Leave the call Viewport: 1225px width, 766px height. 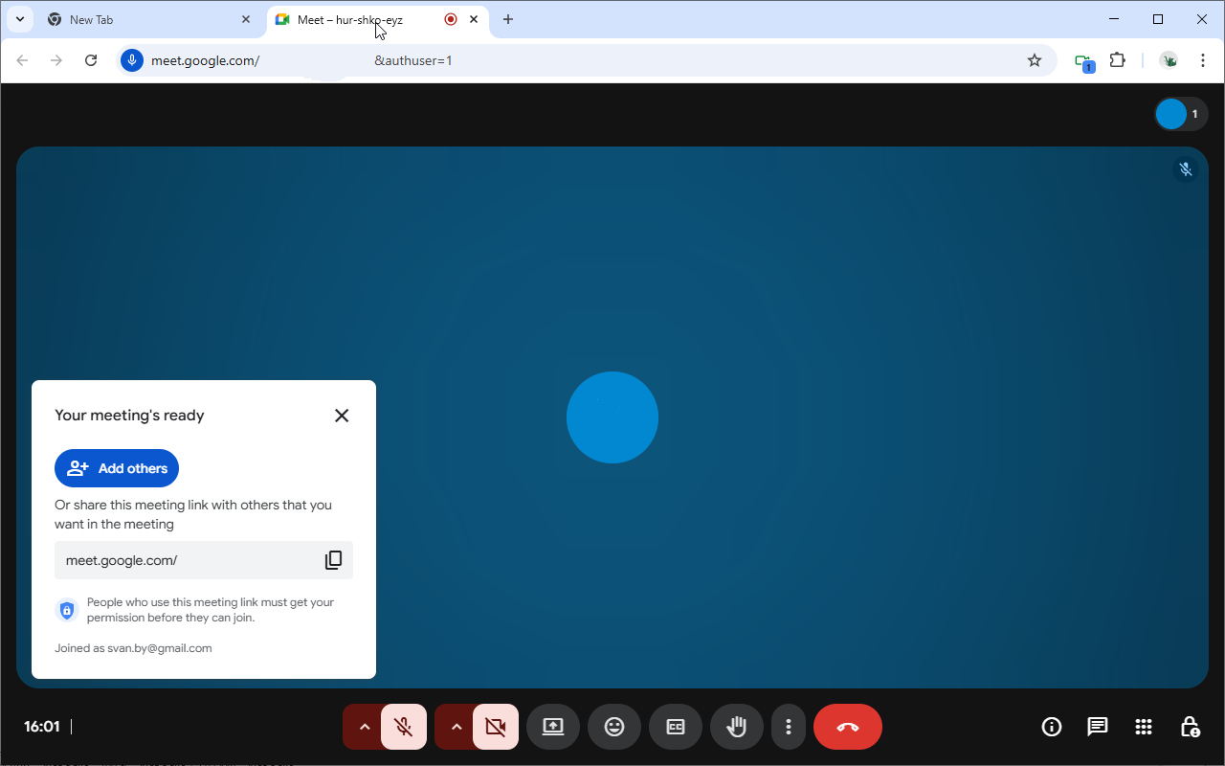click(x=847, y=727)
